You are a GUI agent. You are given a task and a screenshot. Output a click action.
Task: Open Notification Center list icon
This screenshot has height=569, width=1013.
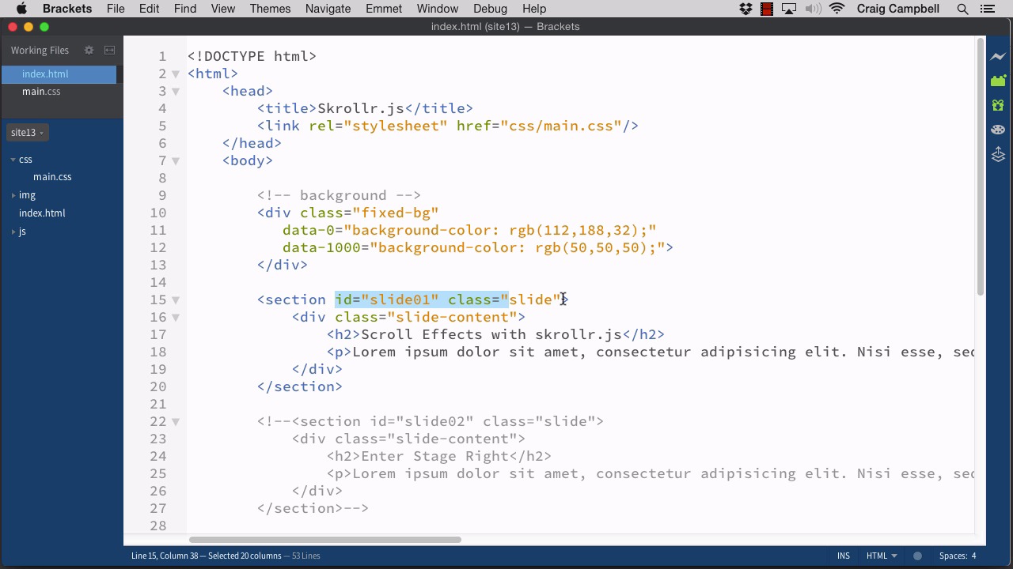click(987, 9)
